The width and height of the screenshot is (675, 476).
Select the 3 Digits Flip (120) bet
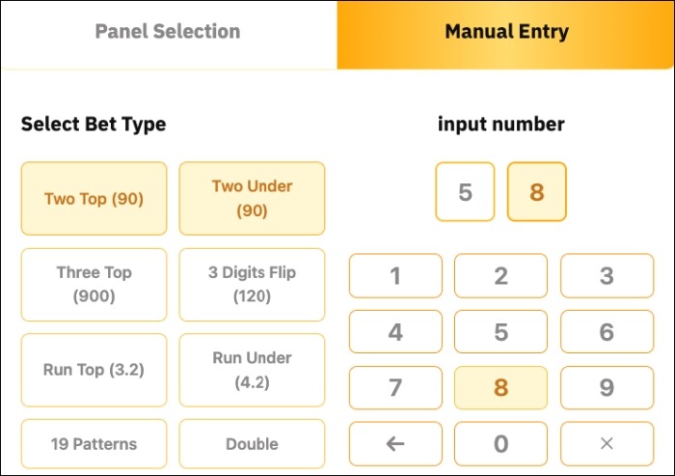[x=252, y=285]
